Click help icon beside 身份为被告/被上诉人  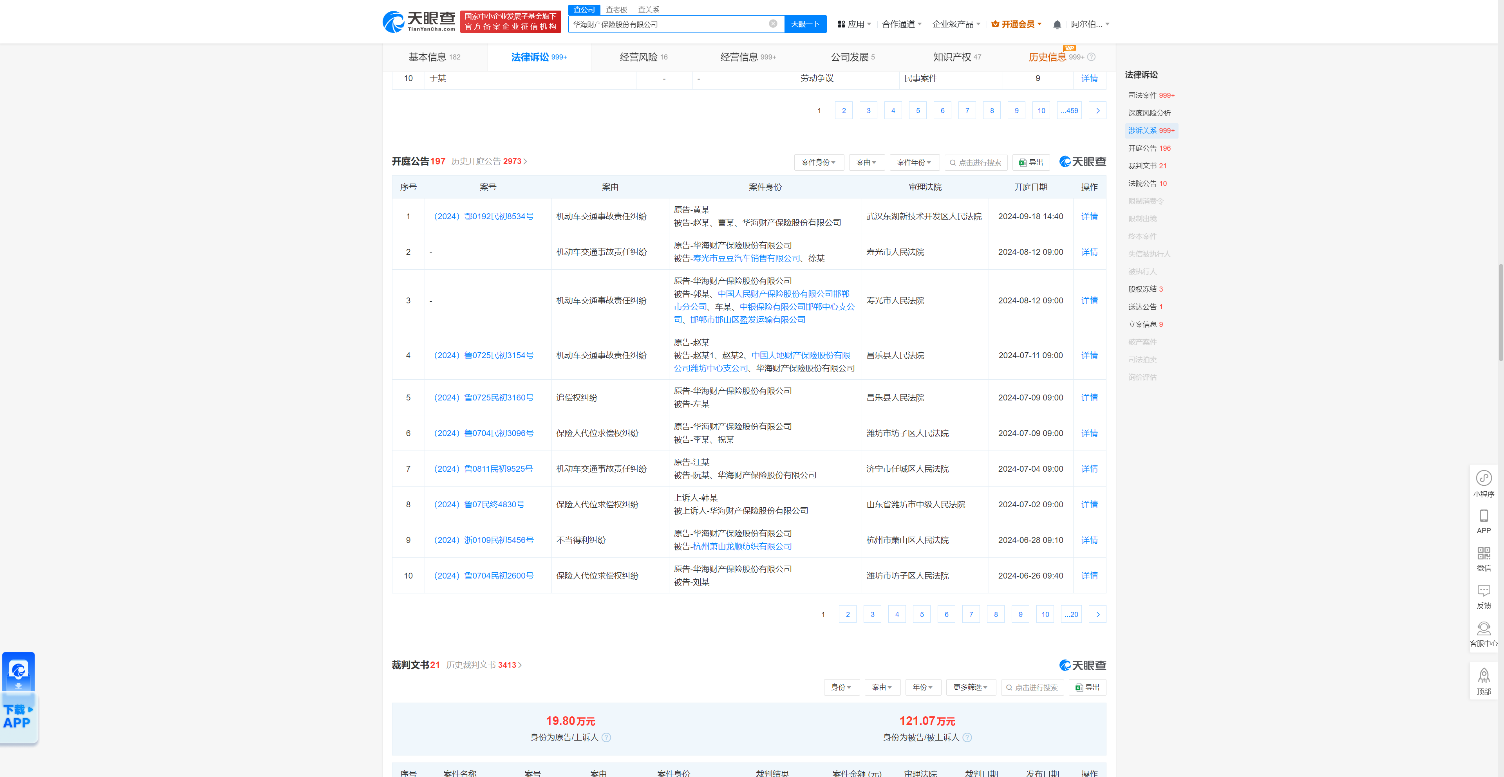click(967, 737)
